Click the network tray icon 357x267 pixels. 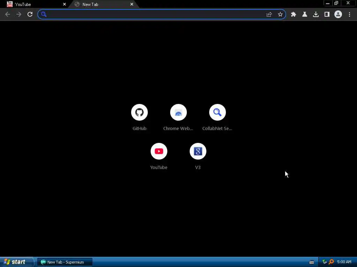coord(325,262)
